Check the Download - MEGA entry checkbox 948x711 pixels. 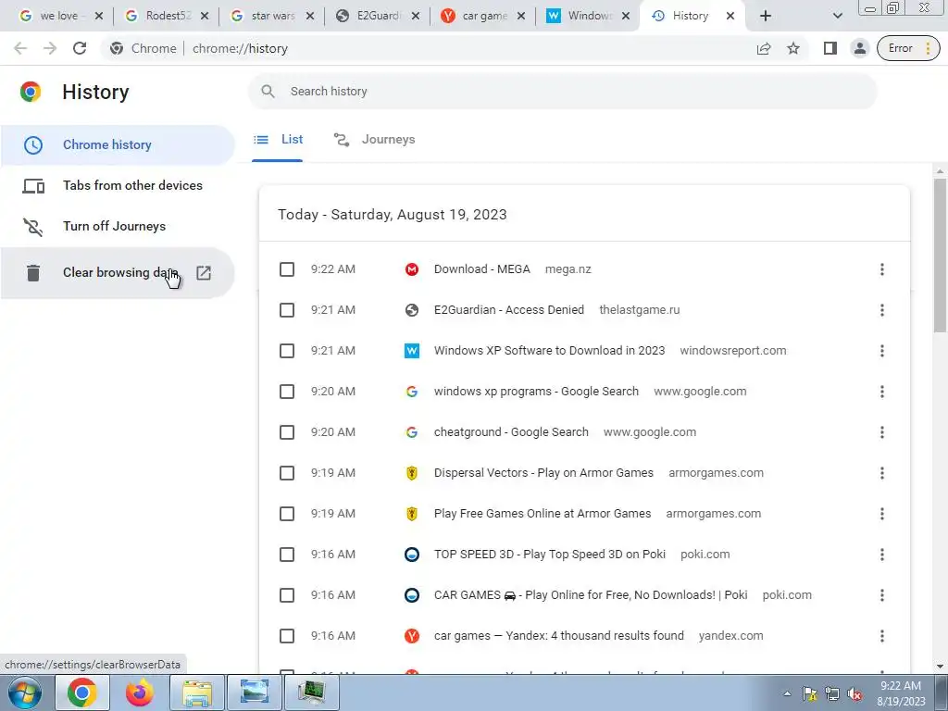[x=287, y=269]
